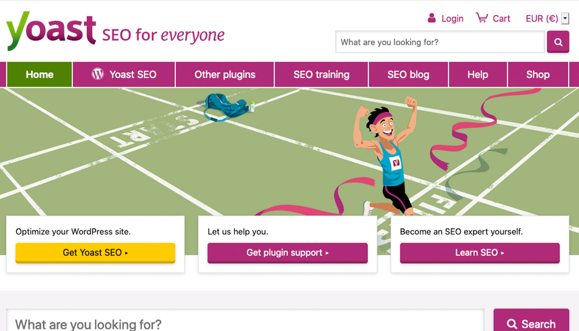
Task: Open the Help menu item
Action: coord(478,74)
